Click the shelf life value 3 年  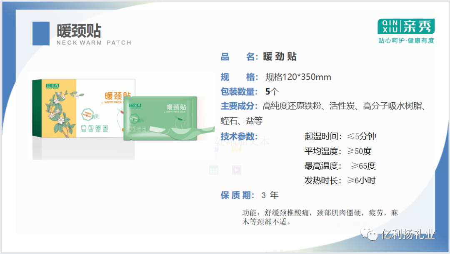click(270, 195)
